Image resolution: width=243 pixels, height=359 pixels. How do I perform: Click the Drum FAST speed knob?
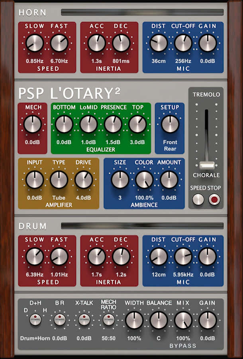59,256
